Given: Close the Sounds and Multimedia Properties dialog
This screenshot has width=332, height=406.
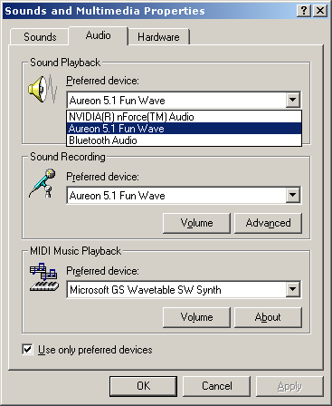Looking at the screenshot, I should [320, 11].
